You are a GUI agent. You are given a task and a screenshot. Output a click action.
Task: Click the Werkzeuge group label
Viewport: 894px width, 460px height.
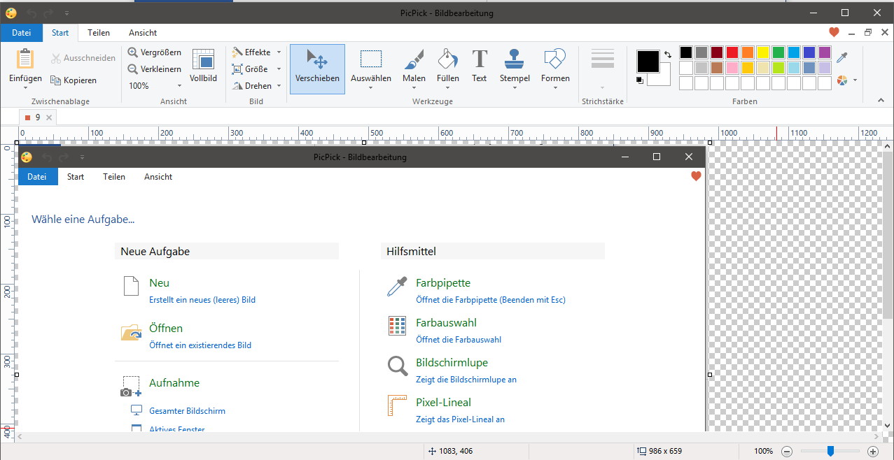(x=433, y=101)
